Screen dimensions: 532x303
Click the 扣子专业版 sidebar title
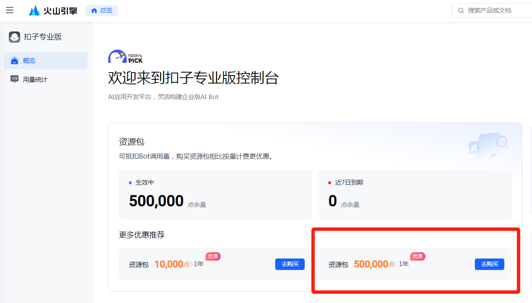[43, 37]
